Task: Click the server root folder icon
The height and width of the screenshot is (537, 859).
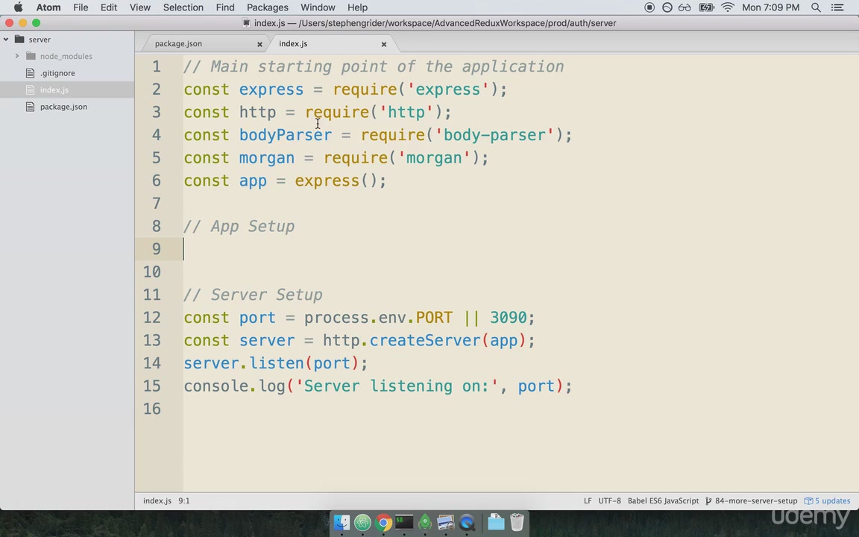Action: pyautogui.click(x=19, y=39)
